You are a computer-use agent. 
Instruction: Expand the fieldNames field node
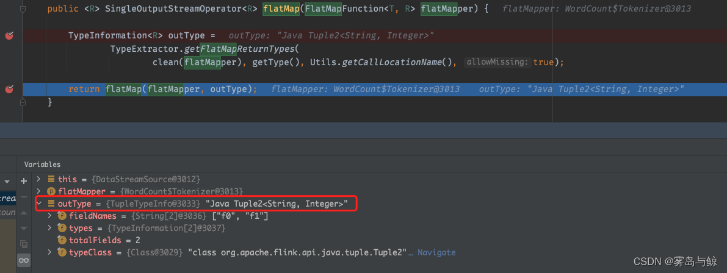pos(50,216)
